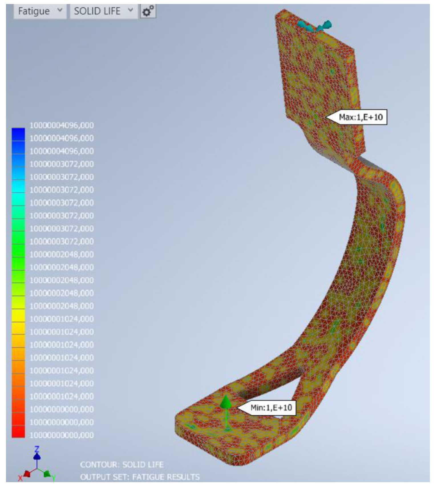Image resolution: width=435 pixels, height=487 pixels.
Task: Pick the dark blue swatch atop legend
Action: (x=18, y=135)
